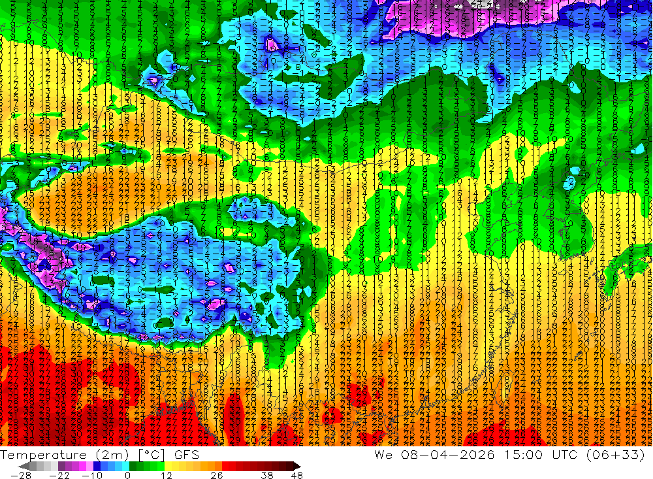Click the "We" weekday abbreviation
The height and width of the screenshot is (479, 653).
[x=383, y=454]
